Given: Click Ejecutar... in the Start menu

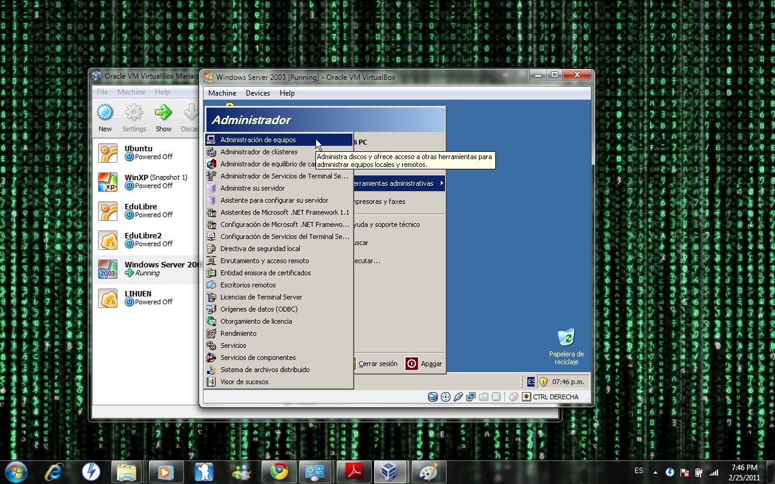Looking at the screenshot, I should point(367,261).
